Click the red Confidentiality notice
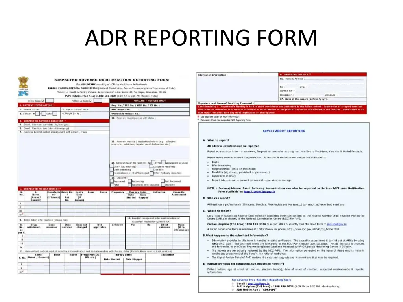The image size is (403, 302). (x=281, y=109)
